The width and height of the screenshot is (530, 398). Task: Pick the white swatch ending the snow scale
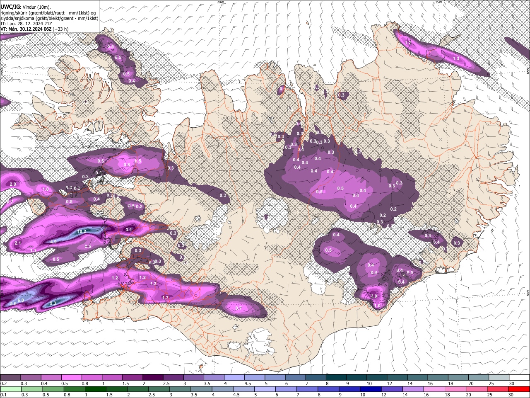click(x=519, y=377)
